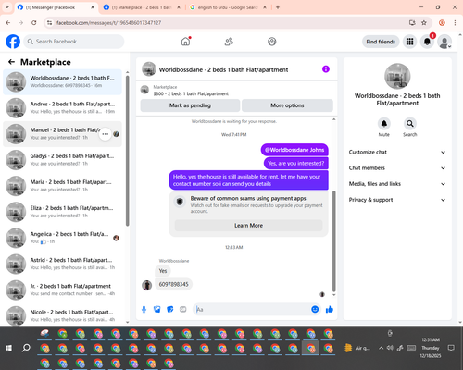Attach a file with photo icon
This screenshot has width=463, height=370.
pyautogui.click(x=157, y=309)
